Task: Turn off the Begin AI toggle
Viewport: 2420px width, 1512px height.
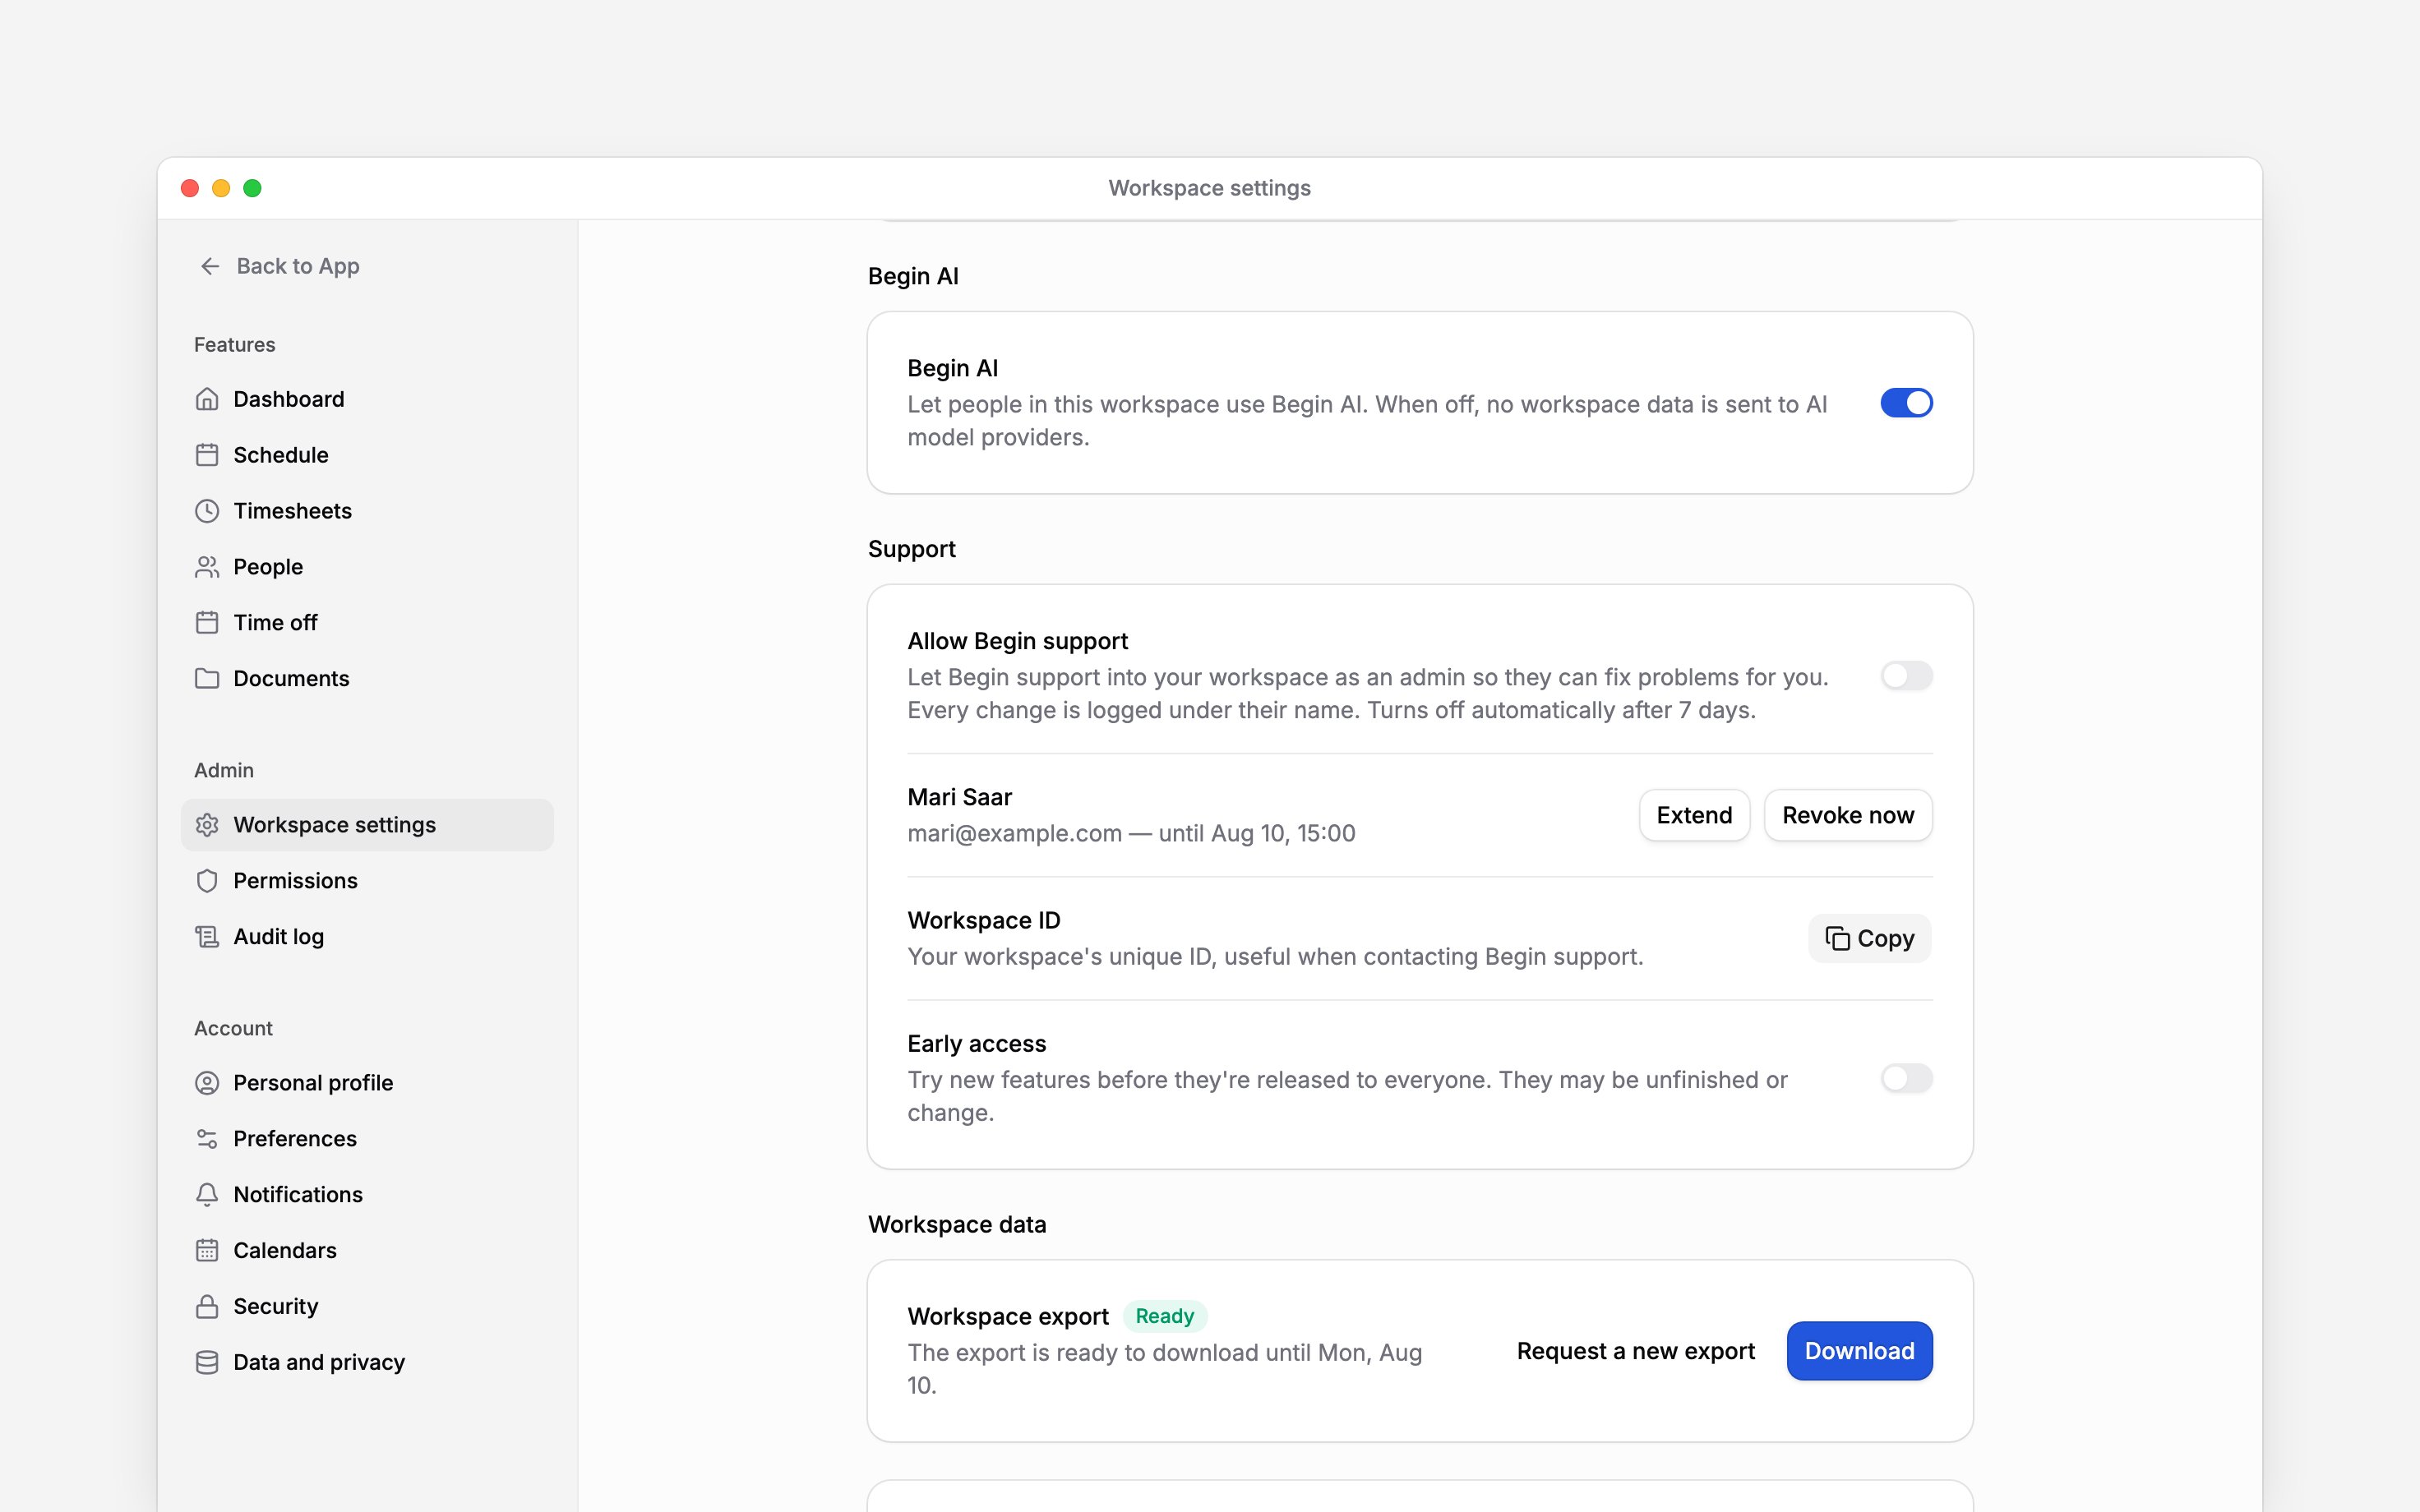Action: [x=1906, y=403]
